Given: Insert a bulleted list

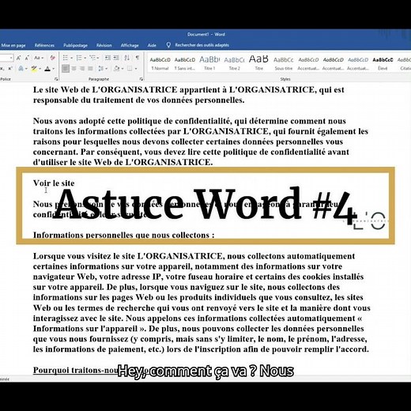Looking at the screenshot, I should (x=65, y=58).
